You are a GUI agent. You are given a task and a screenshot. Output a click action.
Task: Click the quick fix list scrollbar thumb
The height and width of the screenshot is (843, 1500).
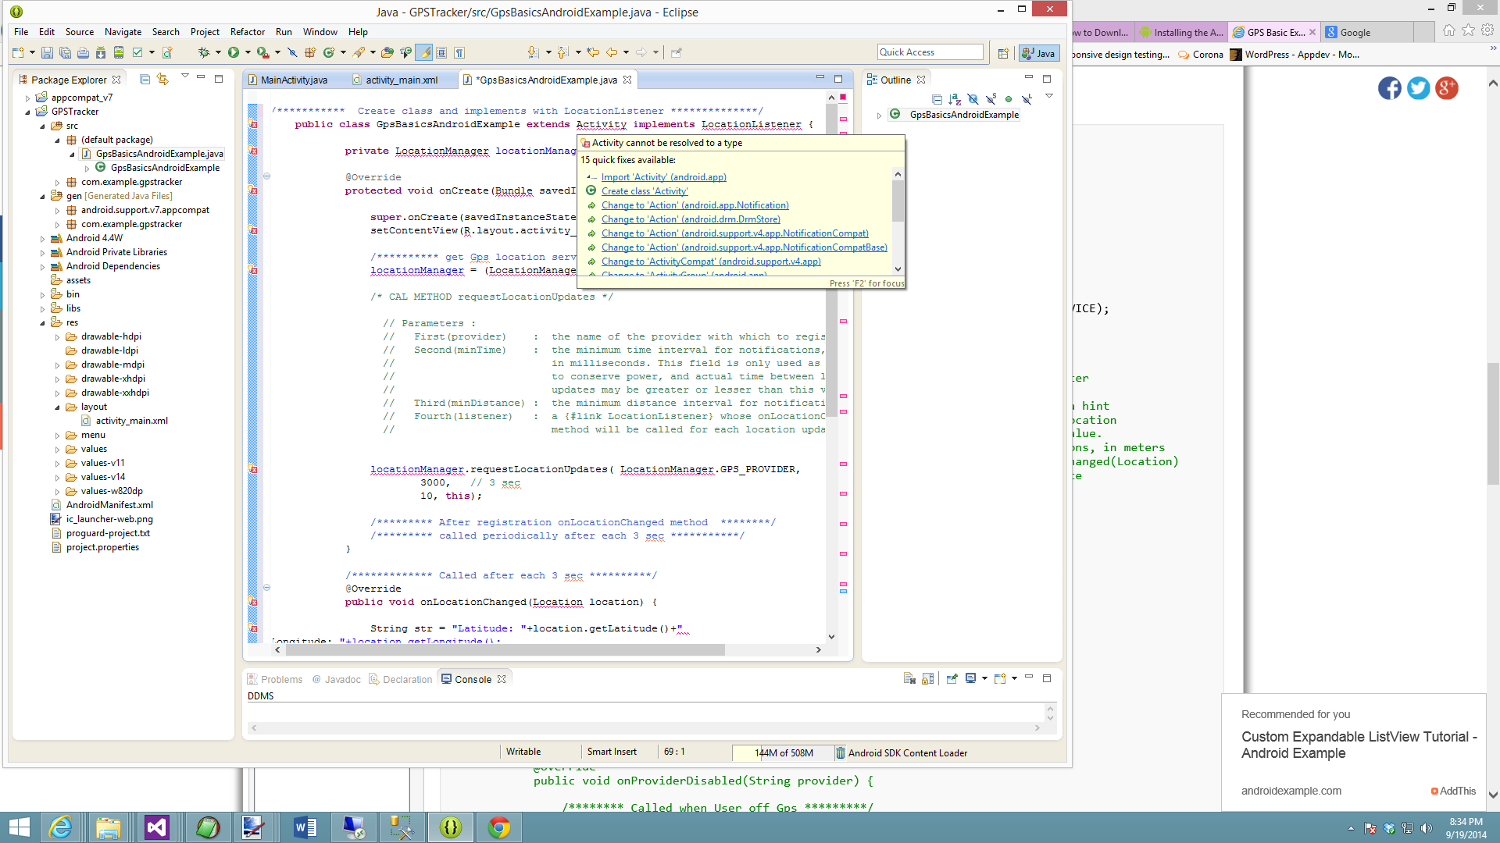point(898,201)
